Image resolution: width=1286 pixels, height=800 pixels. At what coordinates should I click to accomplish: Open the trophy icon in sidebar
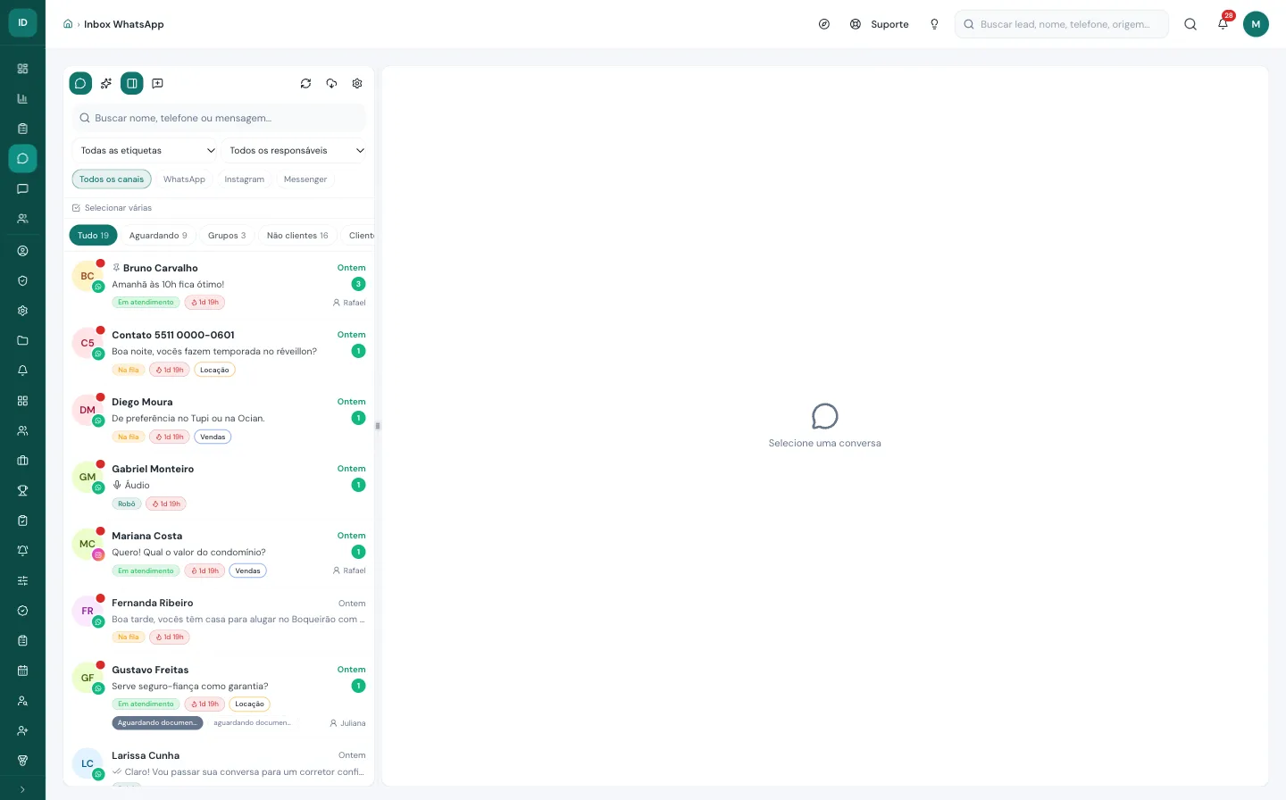pos(22,490)
